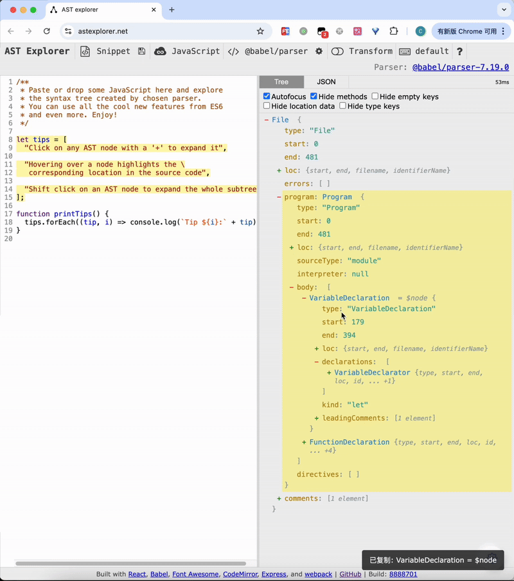
Task: Click the red FE extension icon
Action: coord(285,31)
